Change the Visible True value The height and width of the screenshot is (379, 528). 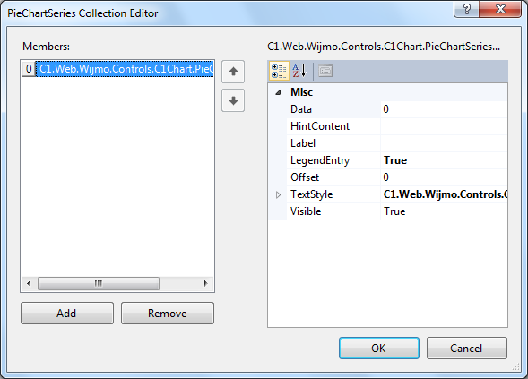coord(444,211)
